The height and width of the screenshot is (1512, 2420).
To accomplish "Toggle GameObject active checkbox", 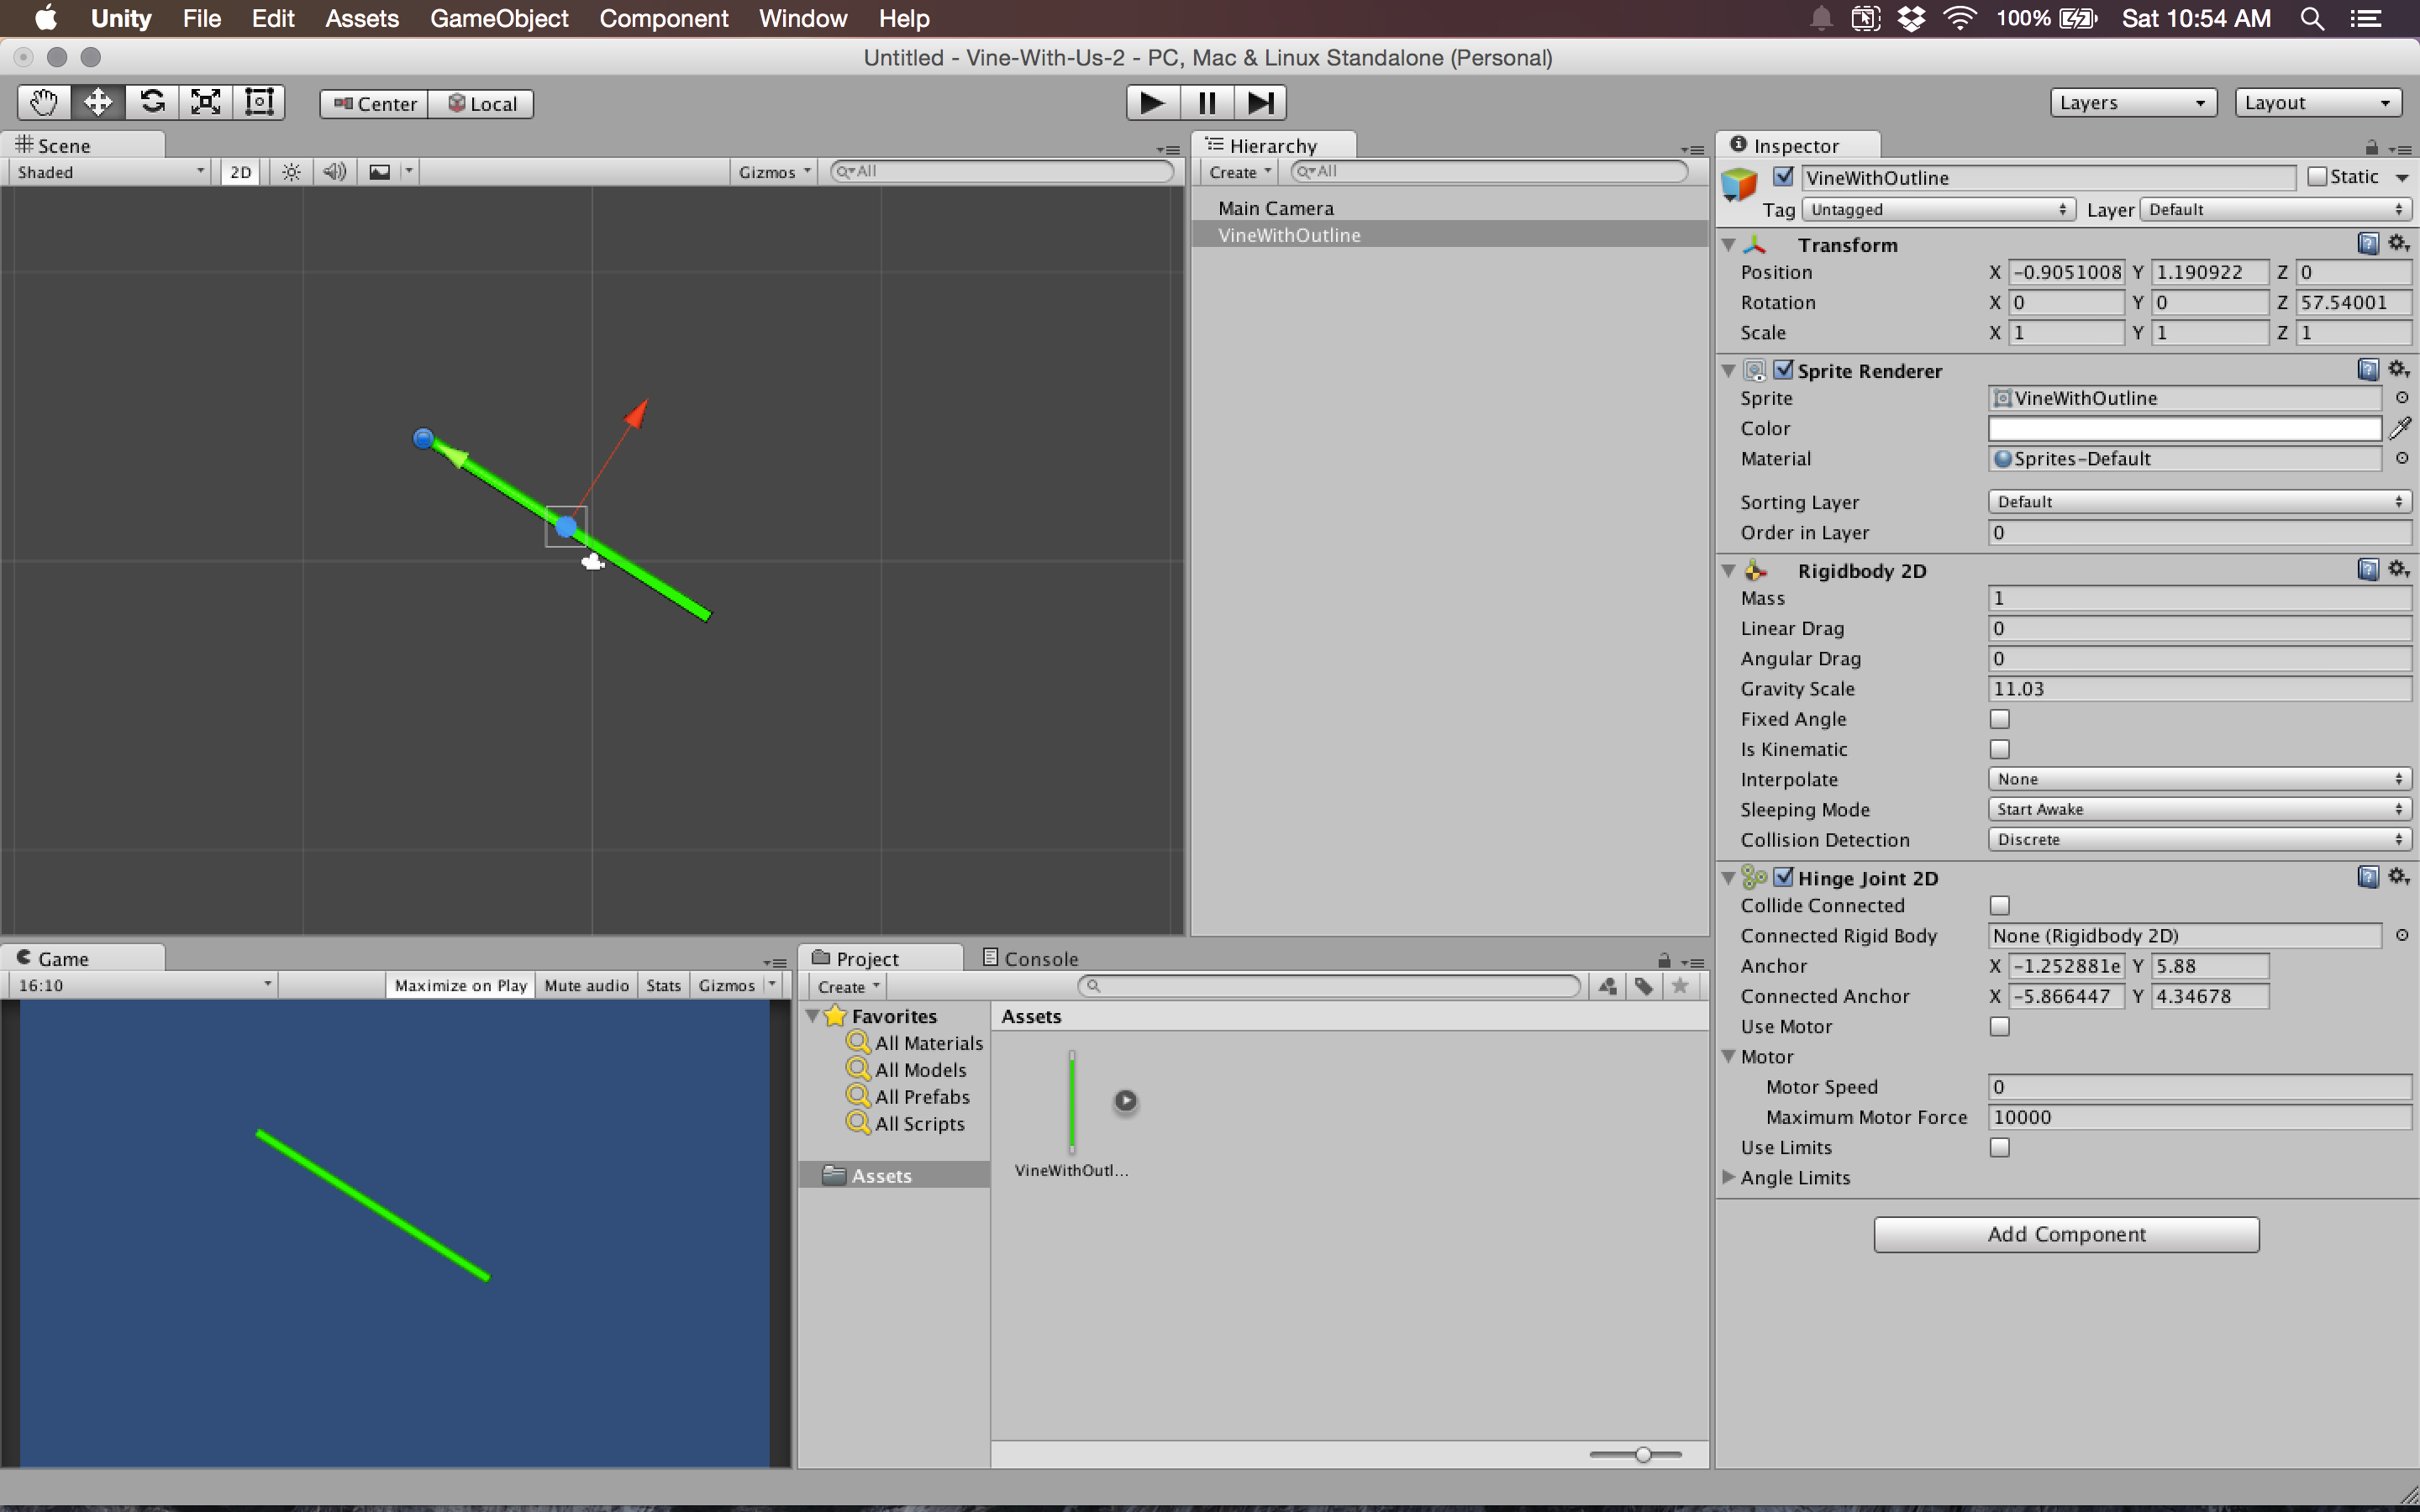I will 1783,177.
